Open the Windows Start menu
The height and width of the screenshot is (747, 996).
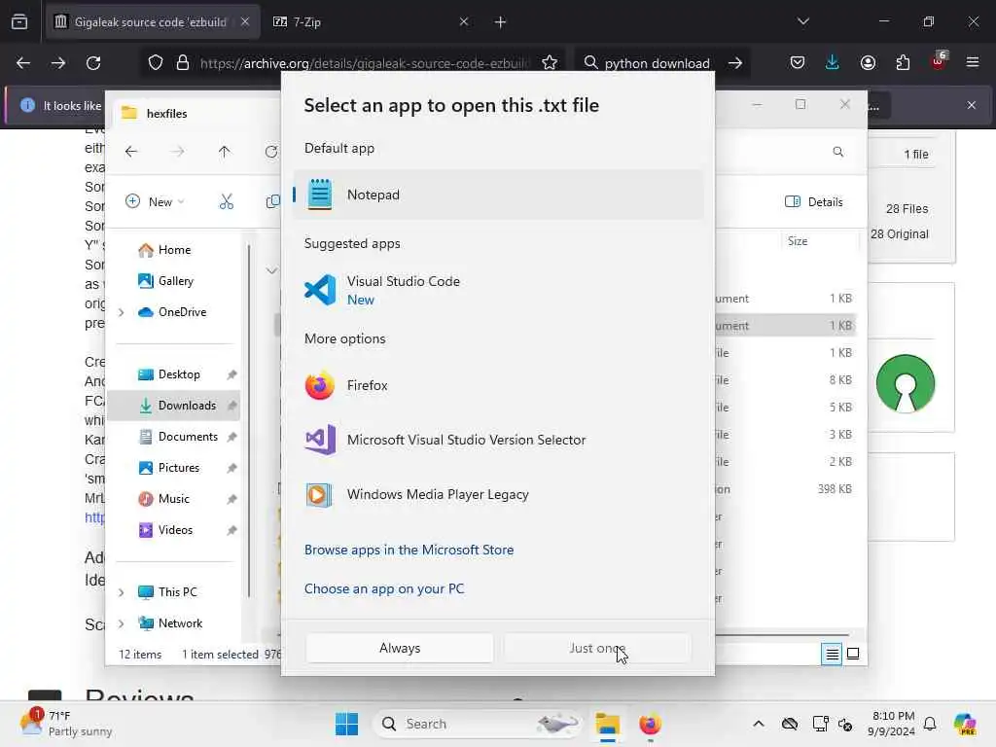pyautogui.click(x=347, y=724)
